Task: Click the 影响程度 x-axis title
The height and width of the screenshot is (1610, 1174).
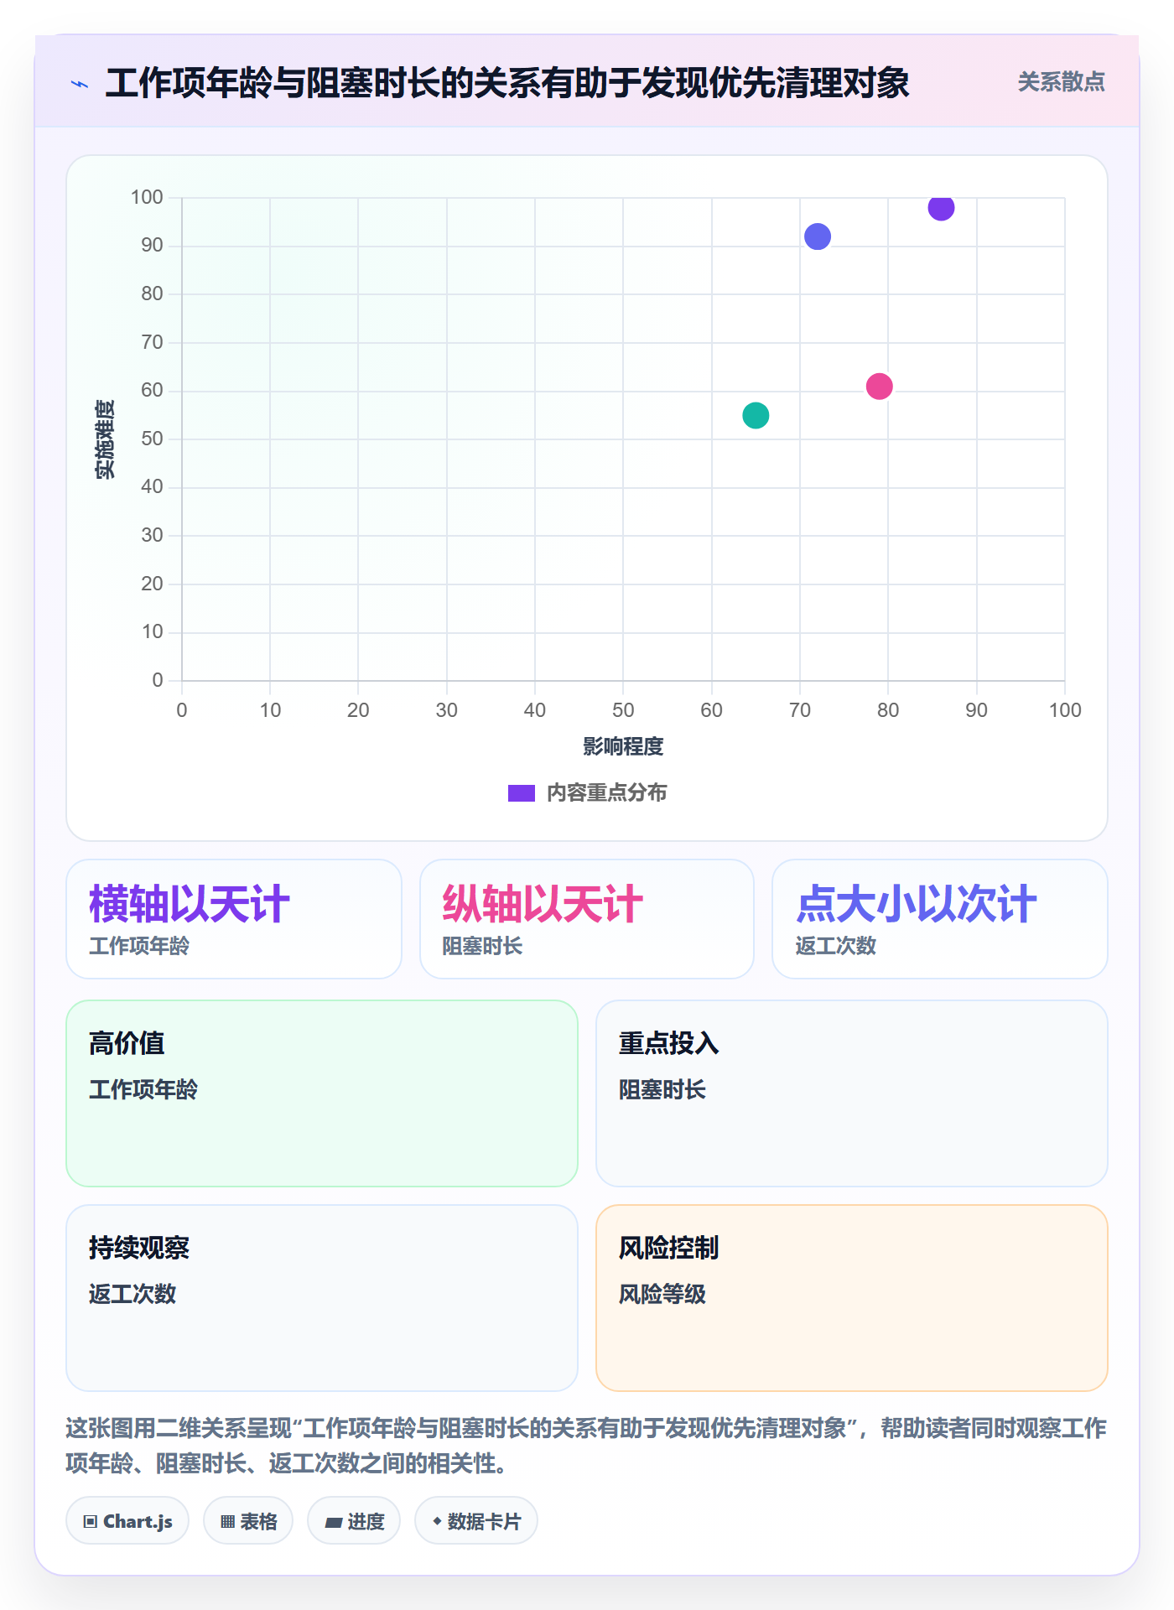Action: [x=623, y=746]
